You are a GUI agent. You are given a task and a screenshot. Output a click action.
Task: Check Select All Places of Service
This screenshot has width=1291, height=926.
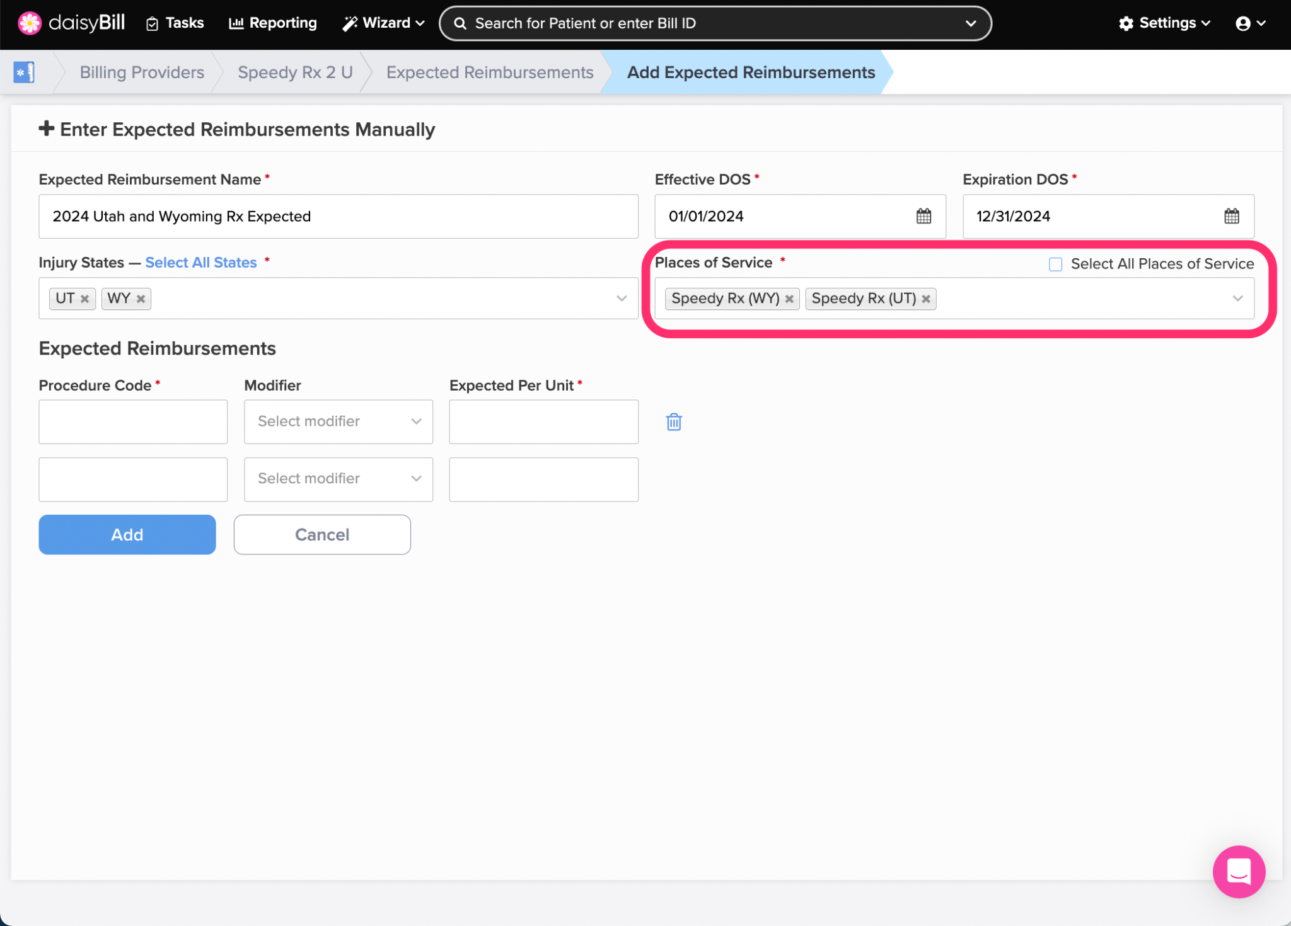(x=1055, y=265)
